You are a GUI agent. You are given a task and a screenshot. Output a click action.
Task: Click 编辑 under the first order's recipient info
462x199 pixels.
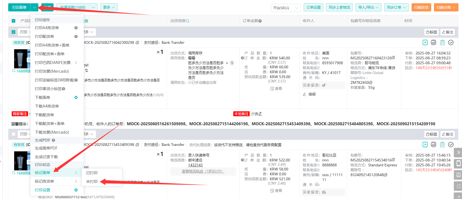309,94
